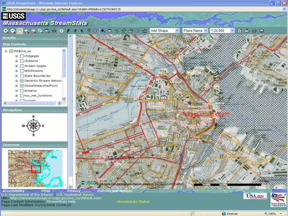Click the second push-pin tool icon
The height and width of the screenshot is (216, 288).
[82, 31]
